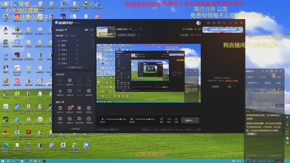Select source row 文本 4
The height and width of the screenshot is (163, 290).
pos(74,63)
